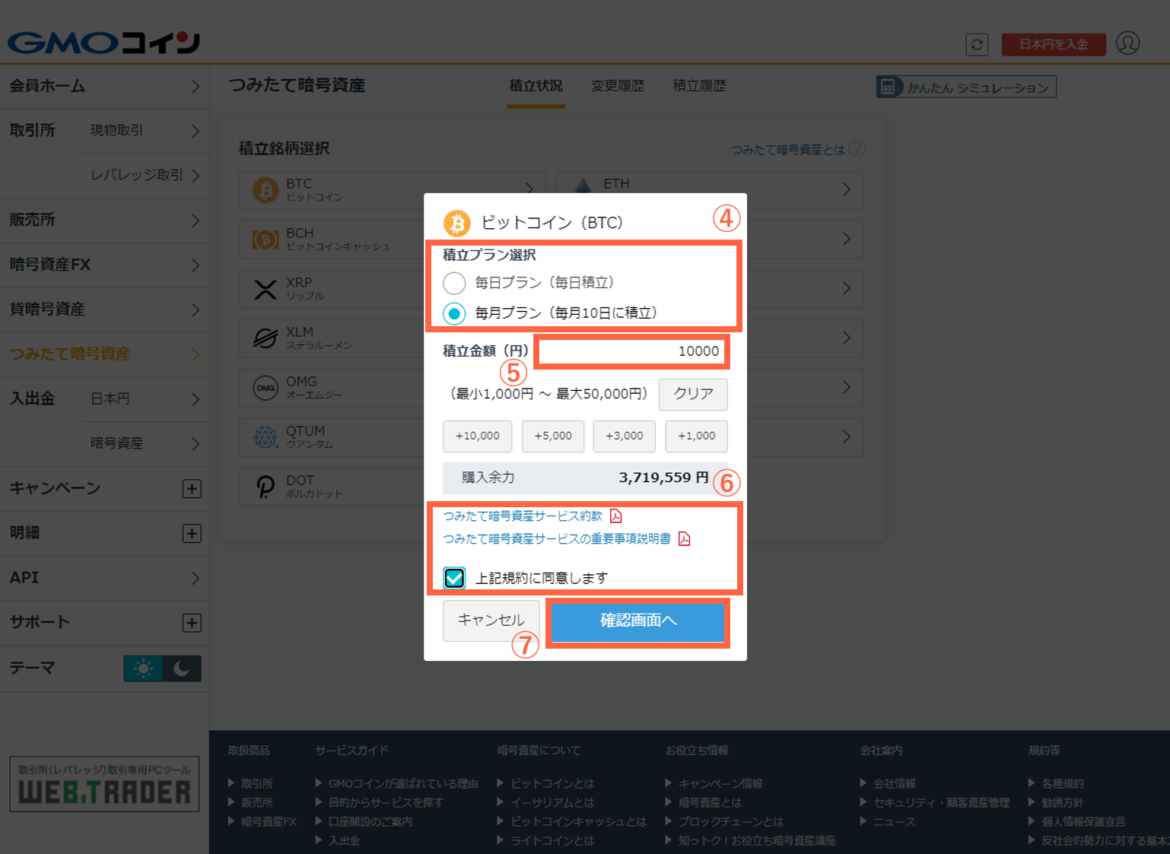Switch to 積立履歴 tab
1170x854 pixels.
click(x=699, y=86)
